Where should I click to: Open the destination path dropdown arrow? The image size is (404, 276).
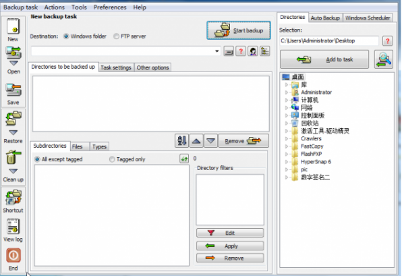(x=217, y=51)
